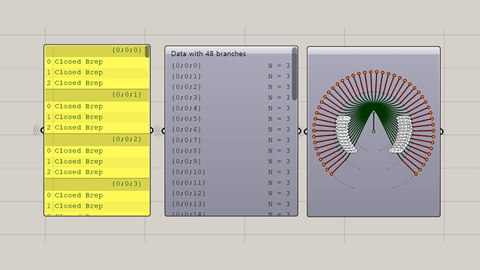Select the {0;0;6} branch row
The height and width of the screenshot is (270, 480).
[231, 130]
